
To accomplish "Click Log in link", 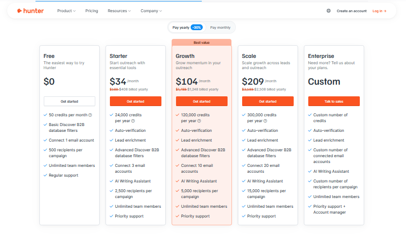I will click(x=379, y=11).
